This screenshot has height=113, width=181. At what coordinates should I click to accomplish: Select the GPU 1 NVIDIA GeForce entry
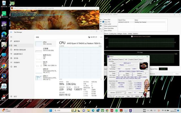46,77
